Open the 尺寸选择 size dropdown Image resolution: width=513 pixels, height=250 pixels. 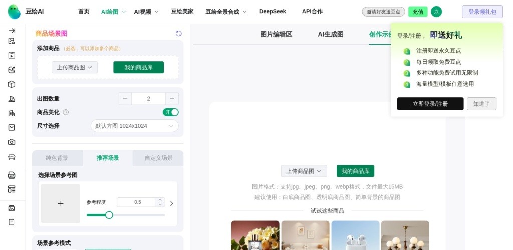[134, 126]
